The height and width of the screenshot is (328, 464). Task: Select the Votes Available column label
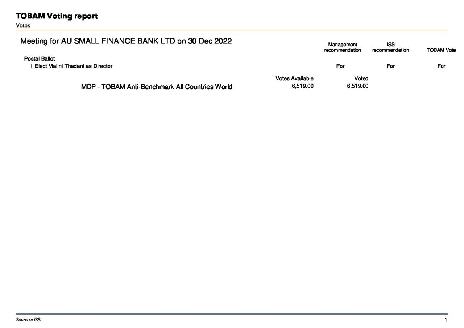(x=294, y=79)
